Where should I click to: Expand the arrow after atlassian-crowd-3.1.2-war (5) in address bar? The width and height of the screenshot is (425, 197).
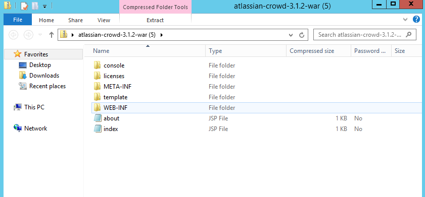click(162, 35)
